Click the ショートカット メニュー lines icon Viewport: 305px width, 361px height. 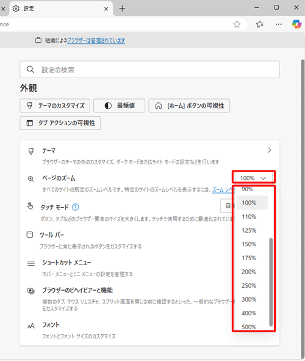pos(30,263)
